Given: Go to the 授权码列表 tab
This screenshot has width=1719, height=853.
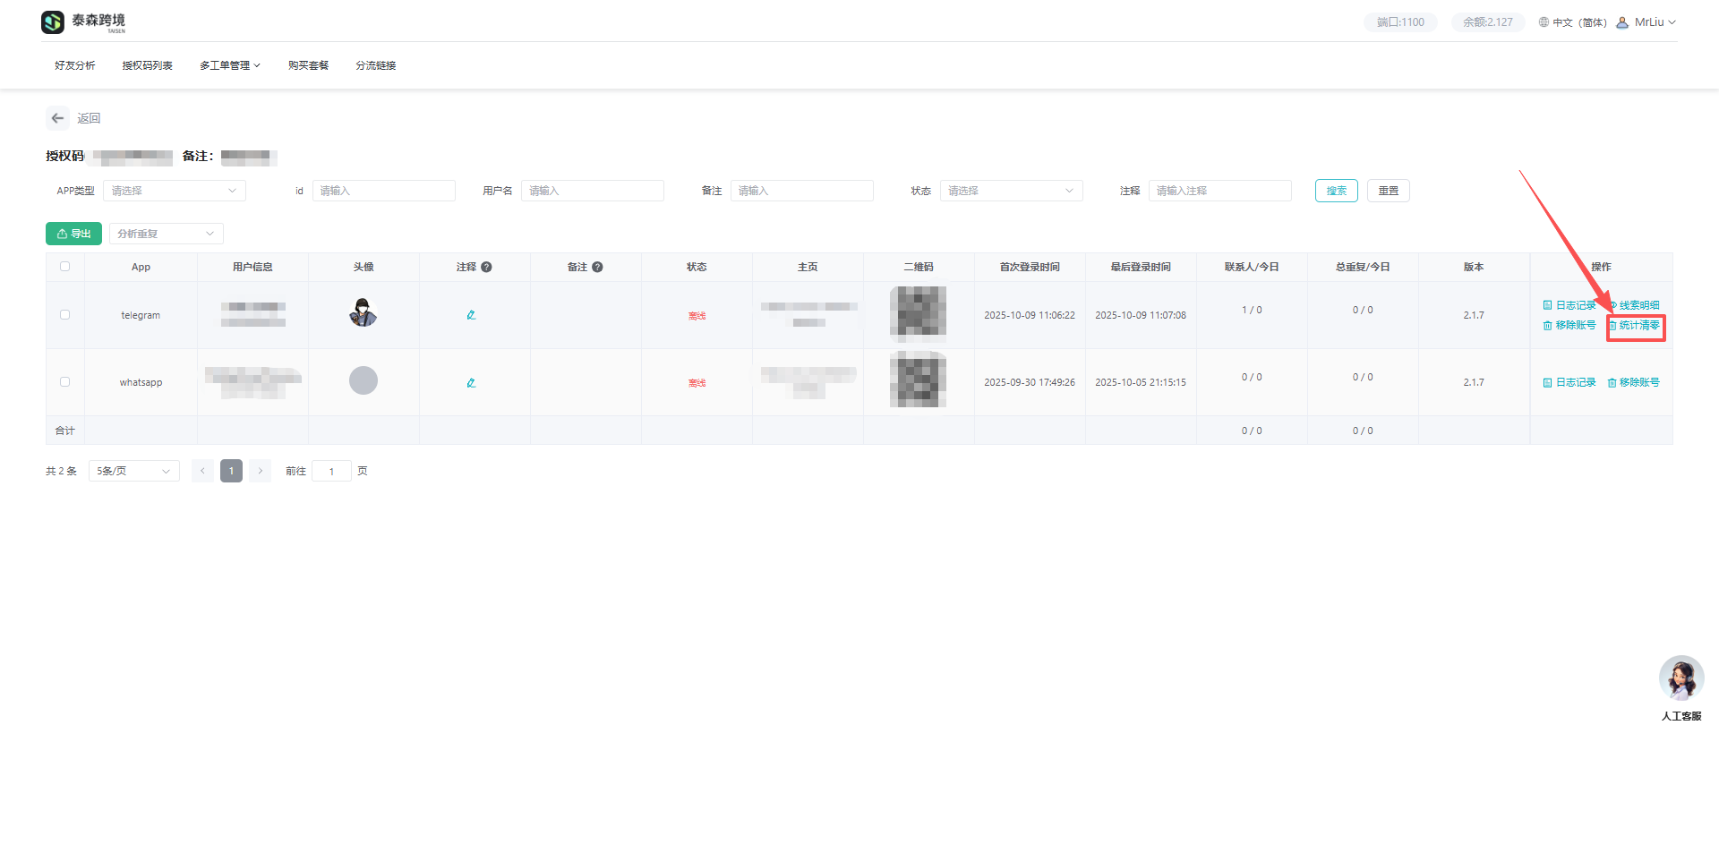Looking at the screenshot, I should [147, 65].
